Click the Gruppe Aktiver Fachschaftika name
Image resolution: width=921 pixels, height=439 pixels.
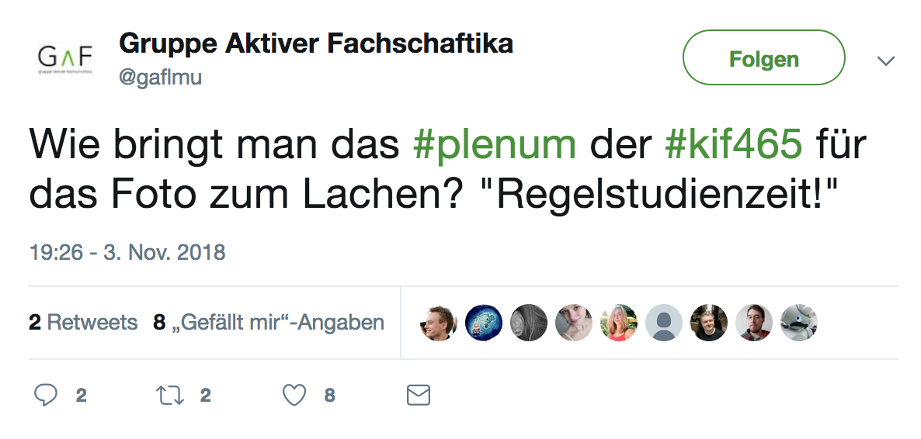316,43
